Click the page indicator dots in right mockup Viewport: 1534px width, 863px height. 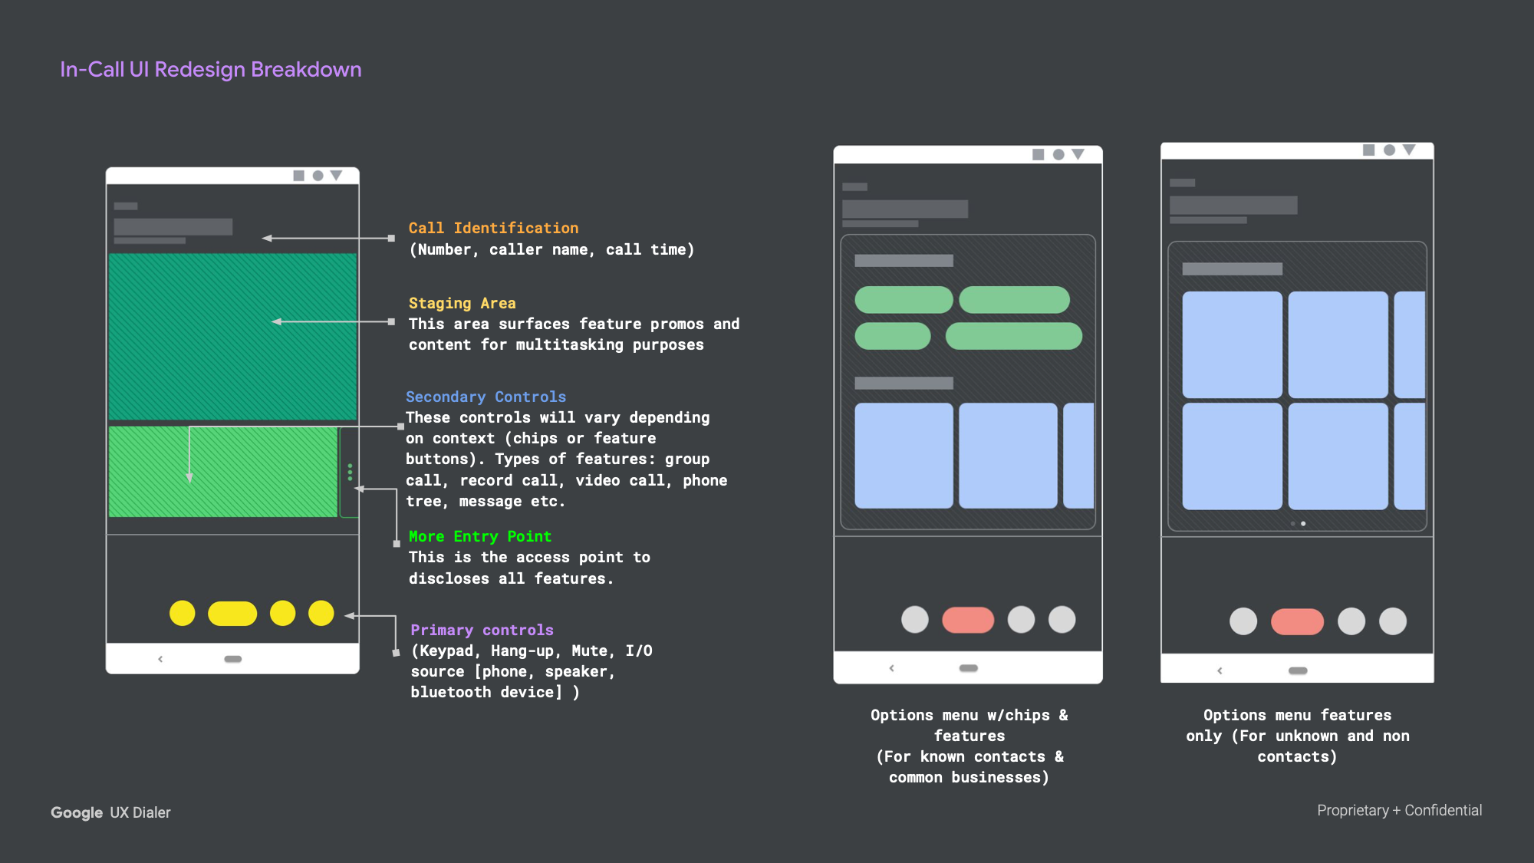(1298, 523)
